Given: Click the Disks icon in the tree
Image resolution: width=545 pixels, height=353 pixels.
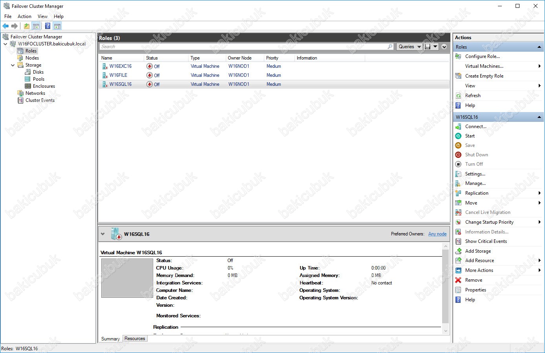Looking at the screenshot, I should 28,72.
